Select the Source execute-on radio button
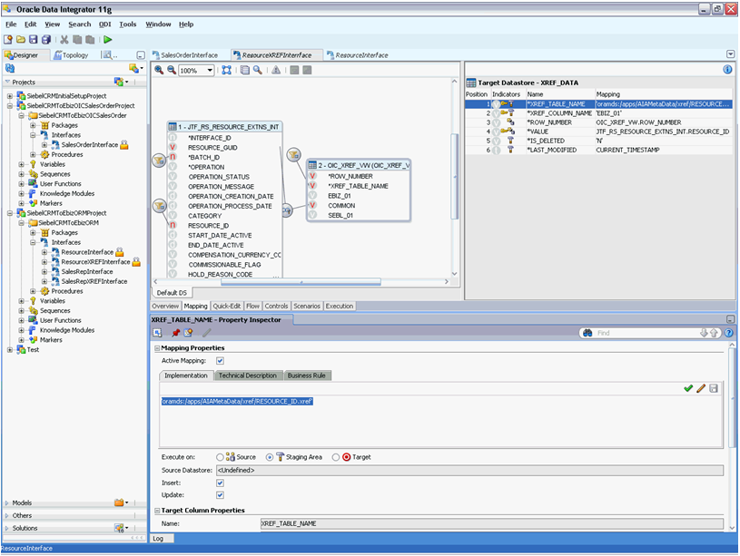This screenshot has height=556, width=740. tap(220, 457)
